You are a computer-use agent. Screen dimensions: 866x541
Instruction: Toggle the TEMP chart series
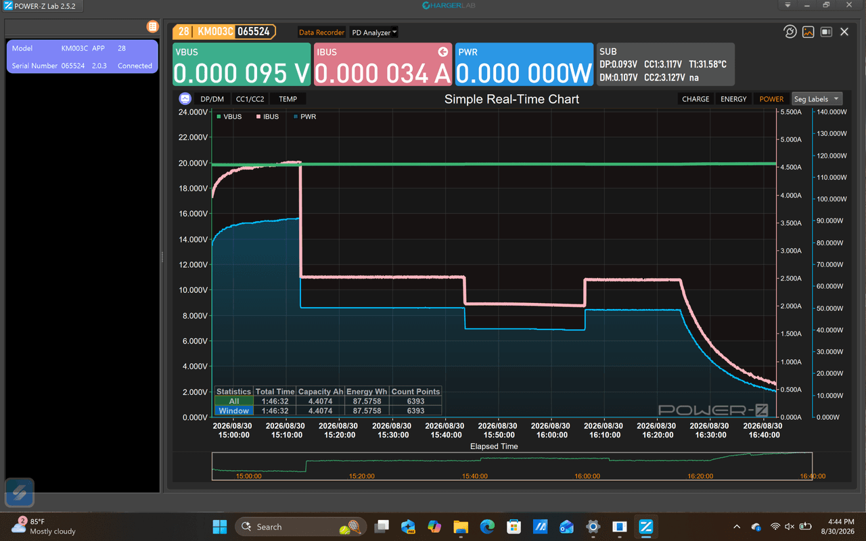click(288, 99)
